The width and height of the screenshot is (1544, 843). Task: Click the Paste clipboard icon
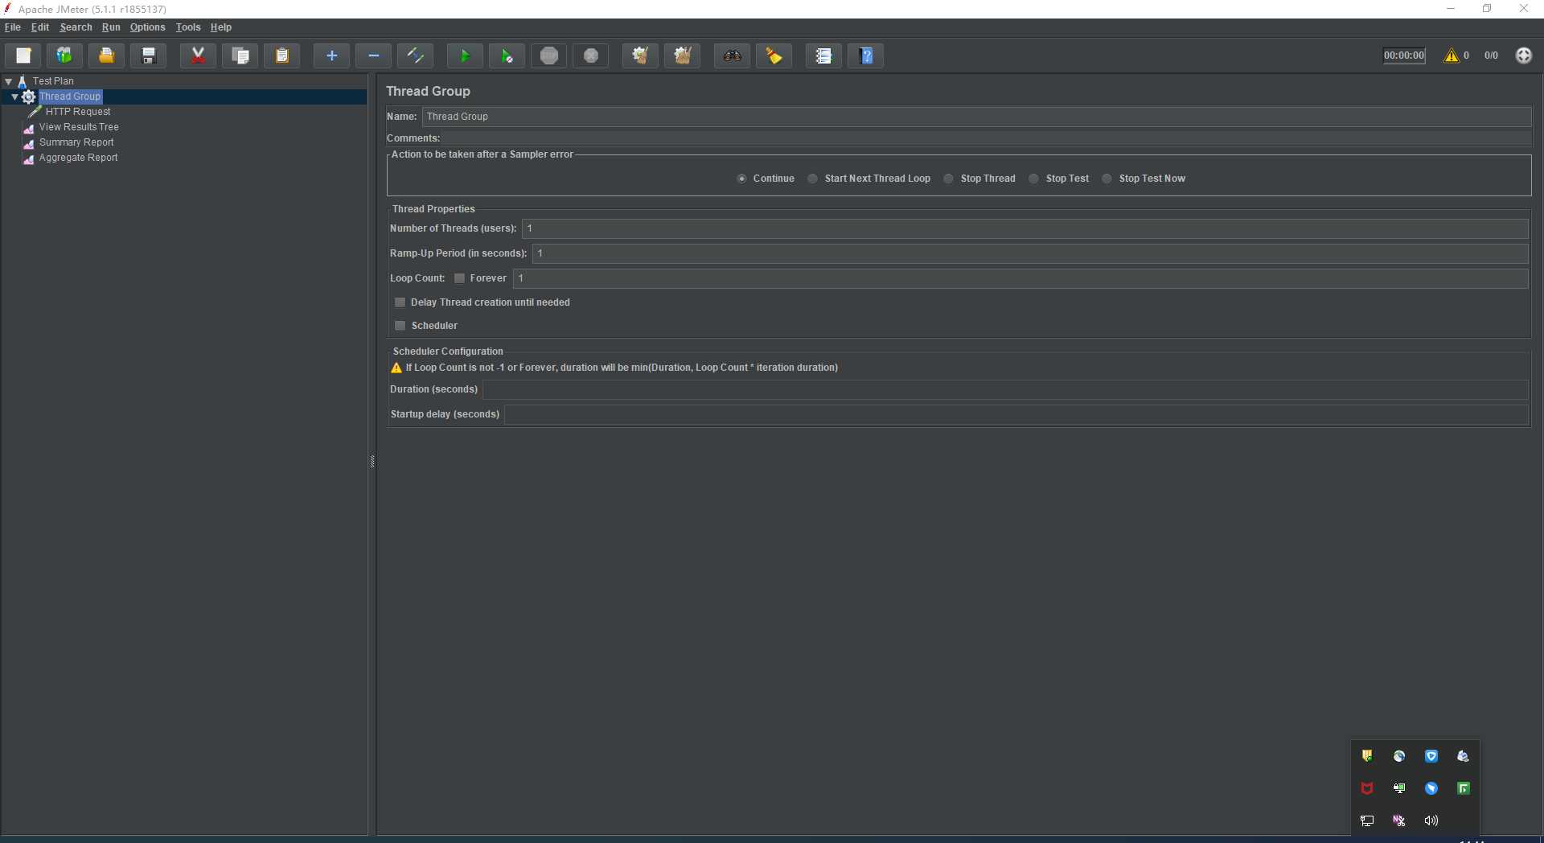click(x=281, y=56)
